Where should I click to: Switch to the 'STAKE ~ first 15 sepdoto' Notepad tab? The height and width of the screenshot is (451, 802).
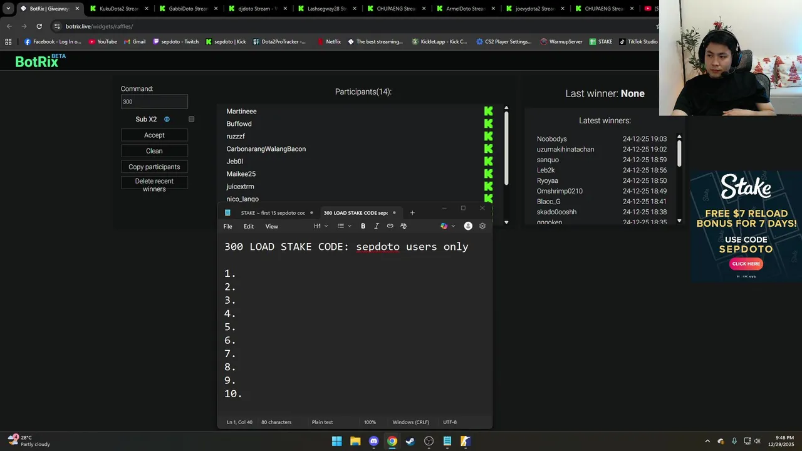pyautogui.click(x=270, y=213)
